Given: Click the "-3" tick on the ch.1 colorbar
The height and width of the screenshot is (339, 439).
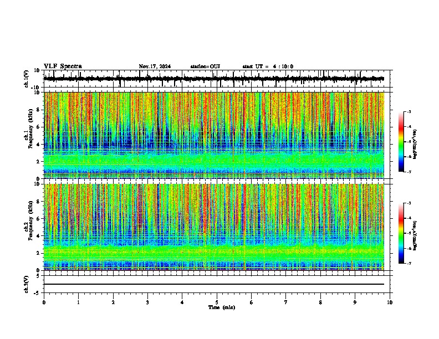Looking at the screenshot, I should click(409, 111).
